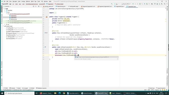Open the Pixel 3a API 30 device dropdown

pos(126,4)
